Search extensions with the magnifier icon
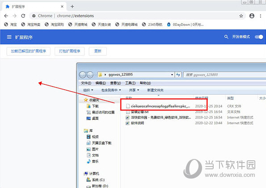The width and height of the screenshot is (266, 188). click(226, 37)
